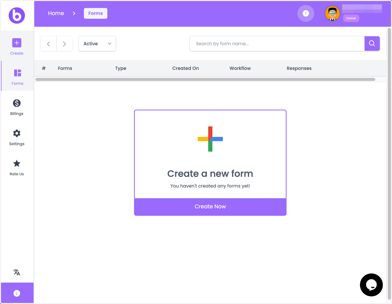Open the Active status dropdown
The image size is (392, 304).
pos(97,44)
